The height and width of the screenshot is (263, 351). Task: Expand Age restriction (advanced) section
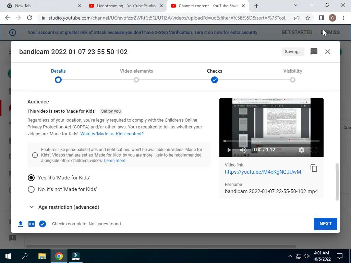click(x=64, y=207)
